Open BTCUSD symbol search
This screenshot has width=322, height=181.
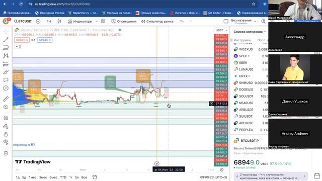(x=23, y=21)
